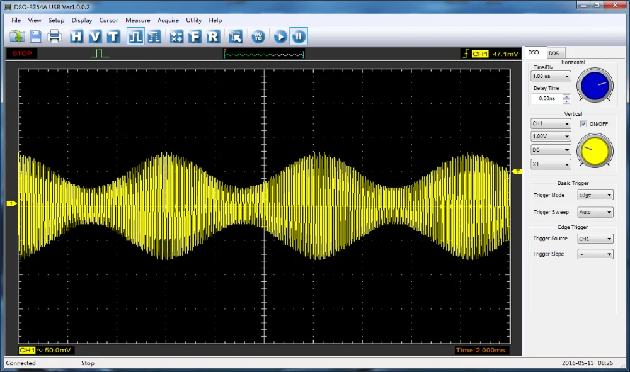Open the Trigger Source CH1 dropdown
630x372 pixels.
point(595,239)
